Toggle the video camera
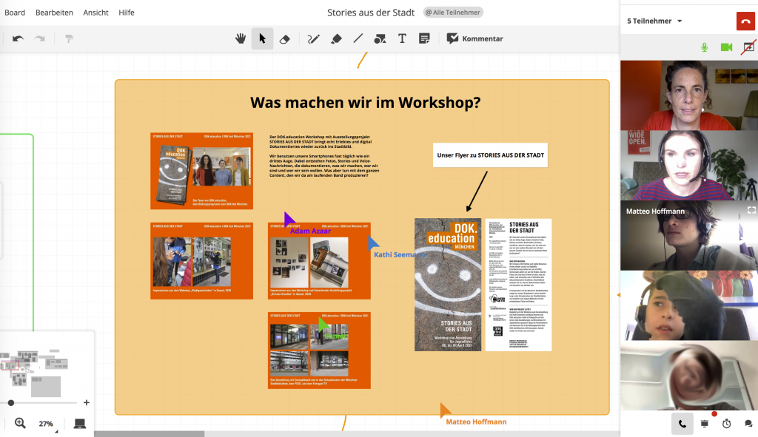 727,47
